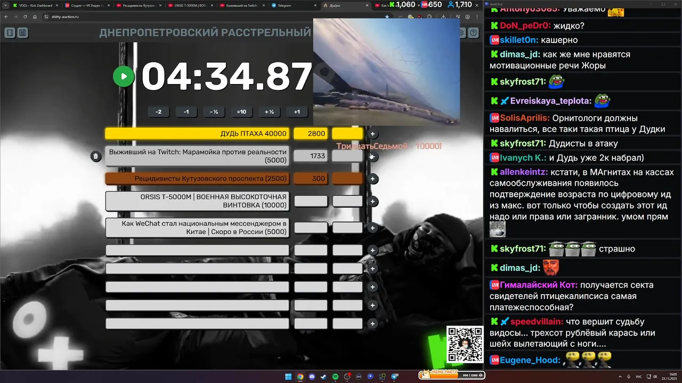Click the 04:34.87 timer display
682x383 pixels.
click(226, 77)
